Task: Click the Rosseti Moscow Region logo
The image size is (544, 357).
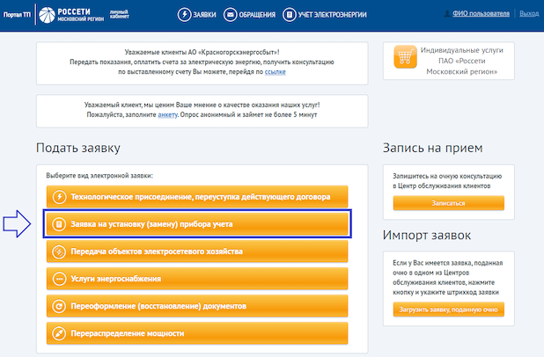Action: 81,14
